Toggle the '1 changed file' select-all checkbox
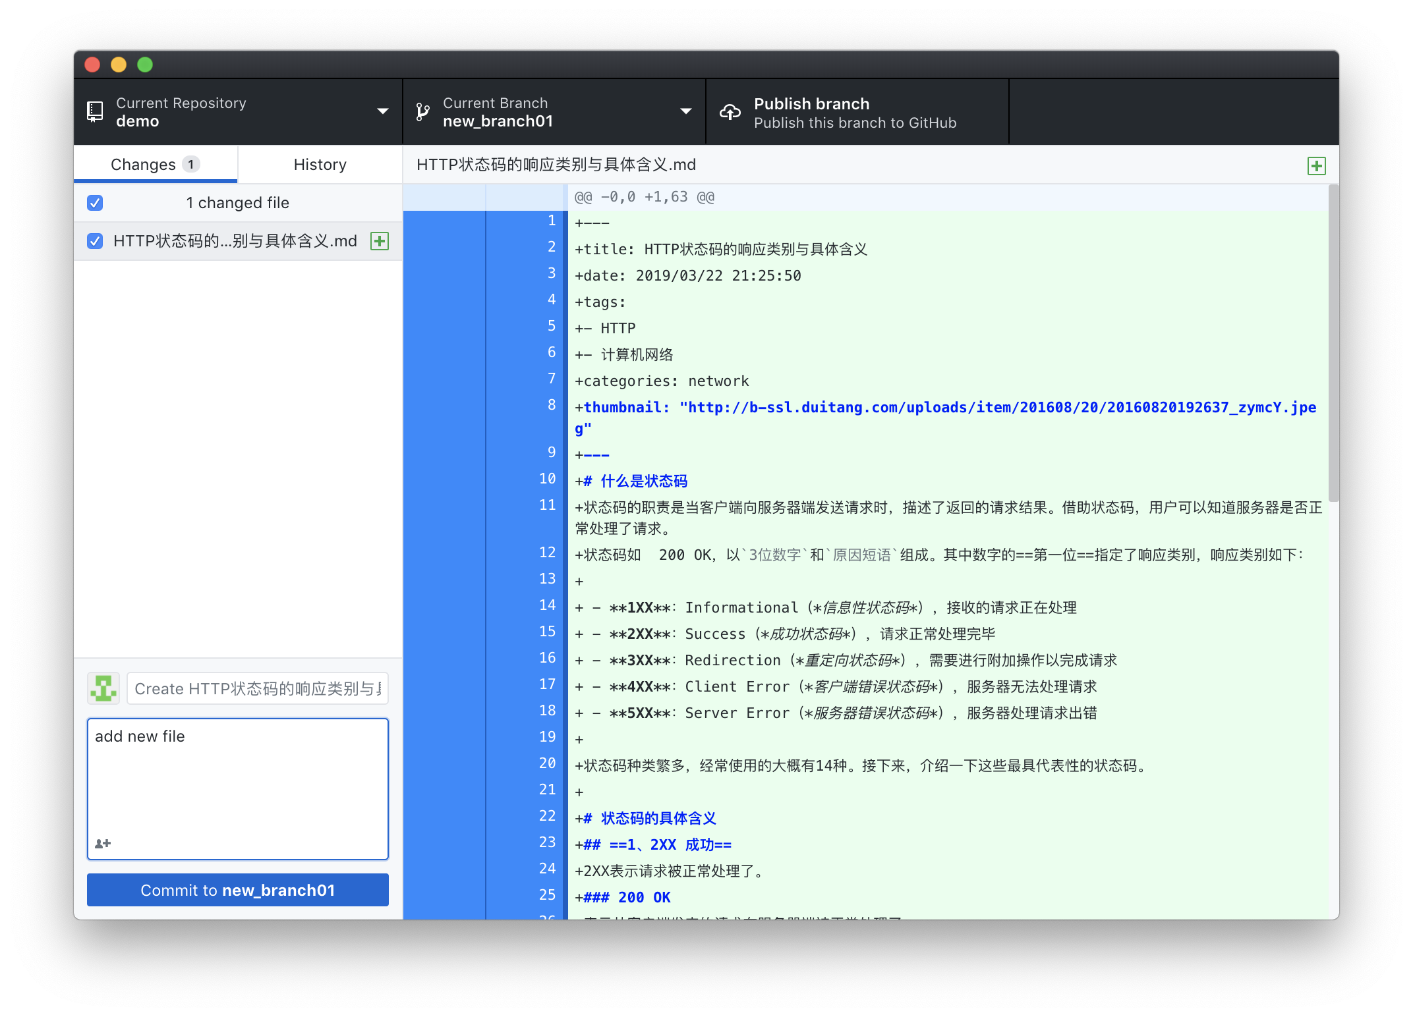 (x=95, y=203)
